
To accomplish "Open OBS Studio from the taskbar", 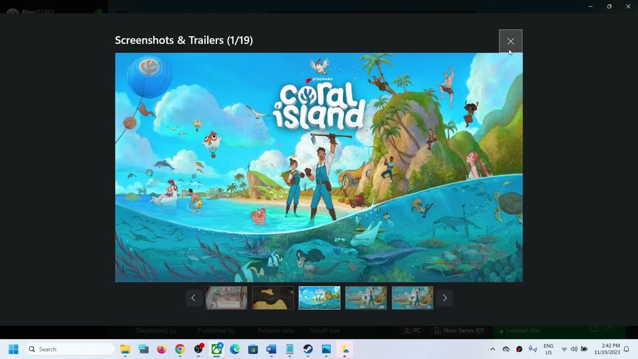I will [198, 349].
